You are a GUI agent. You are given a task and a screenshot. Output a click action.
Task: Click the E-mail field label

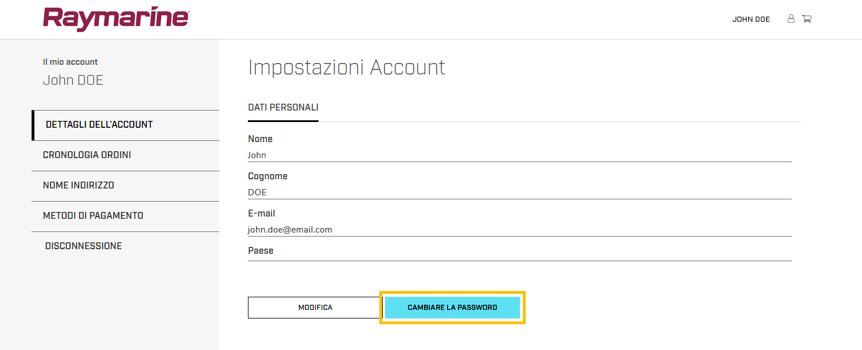(x=261, y=214)
